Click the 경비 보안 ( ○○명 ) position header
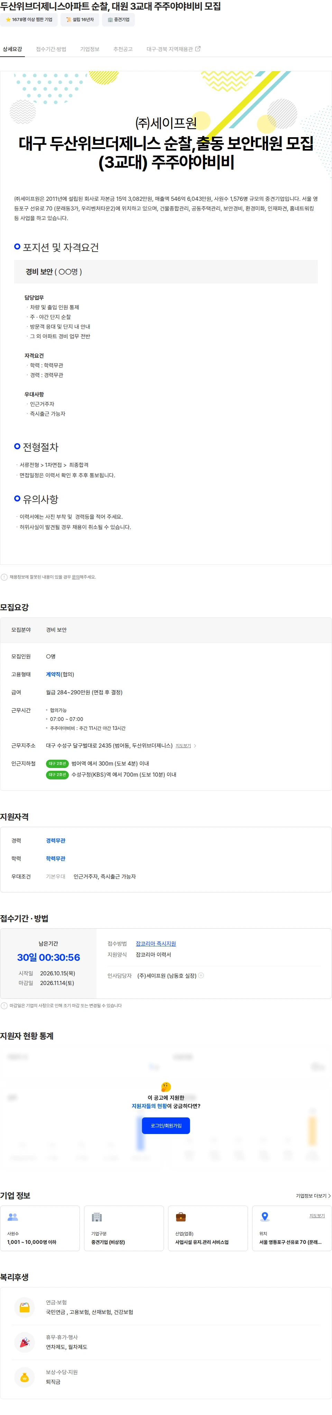 166,271
